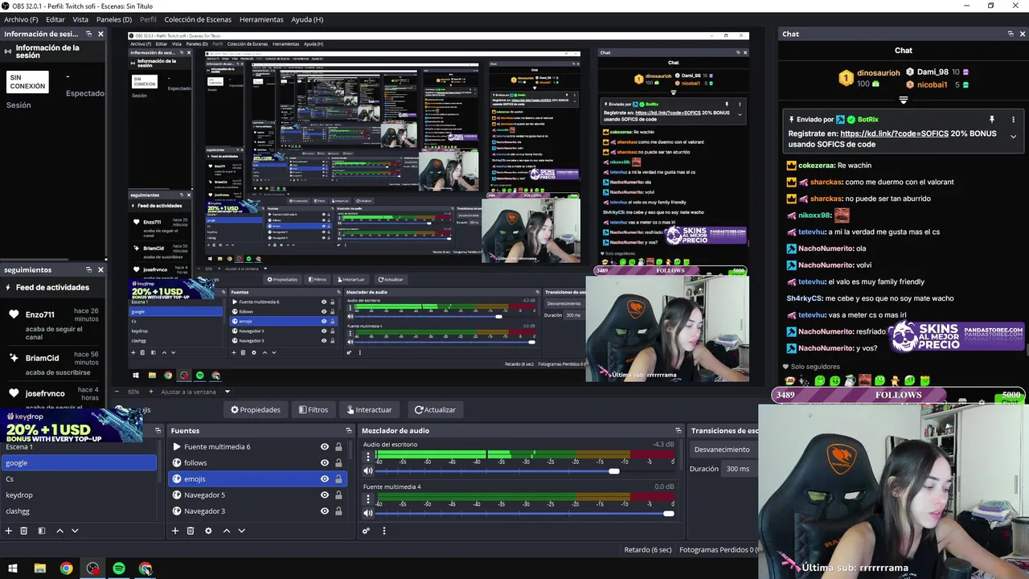The height and width of the screenshot is (579, 1029).
Task: Open Windows Start menu
Action: point(13,569)
